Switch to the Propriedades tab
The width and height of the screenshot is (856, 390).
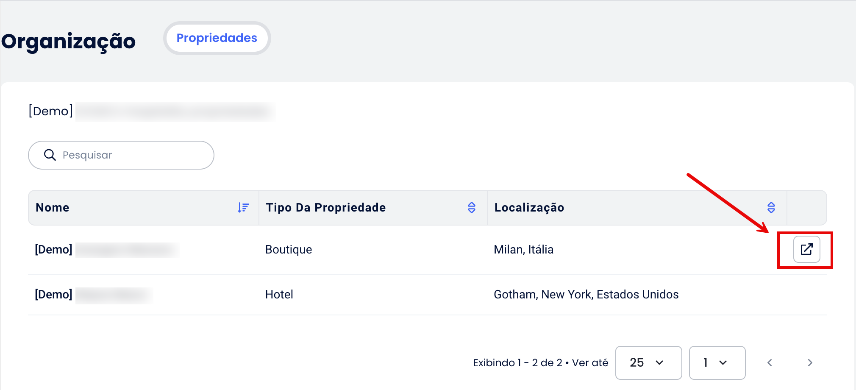tap(217, 38)
